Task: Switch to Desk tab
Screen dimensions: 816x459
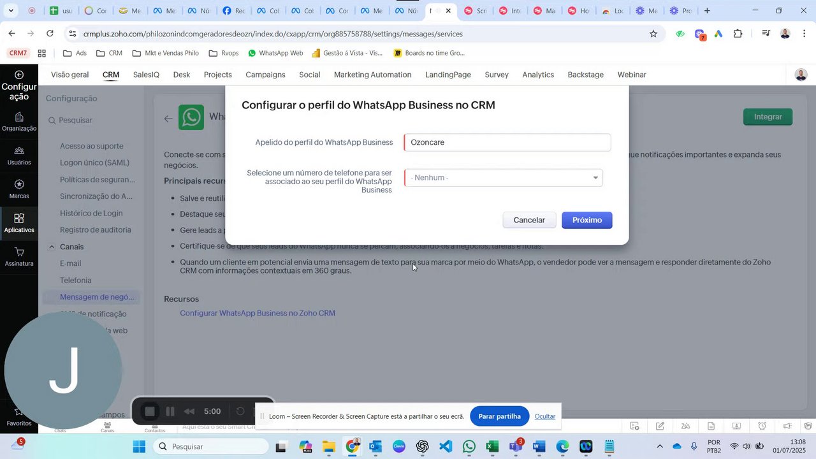Action: 182,75
